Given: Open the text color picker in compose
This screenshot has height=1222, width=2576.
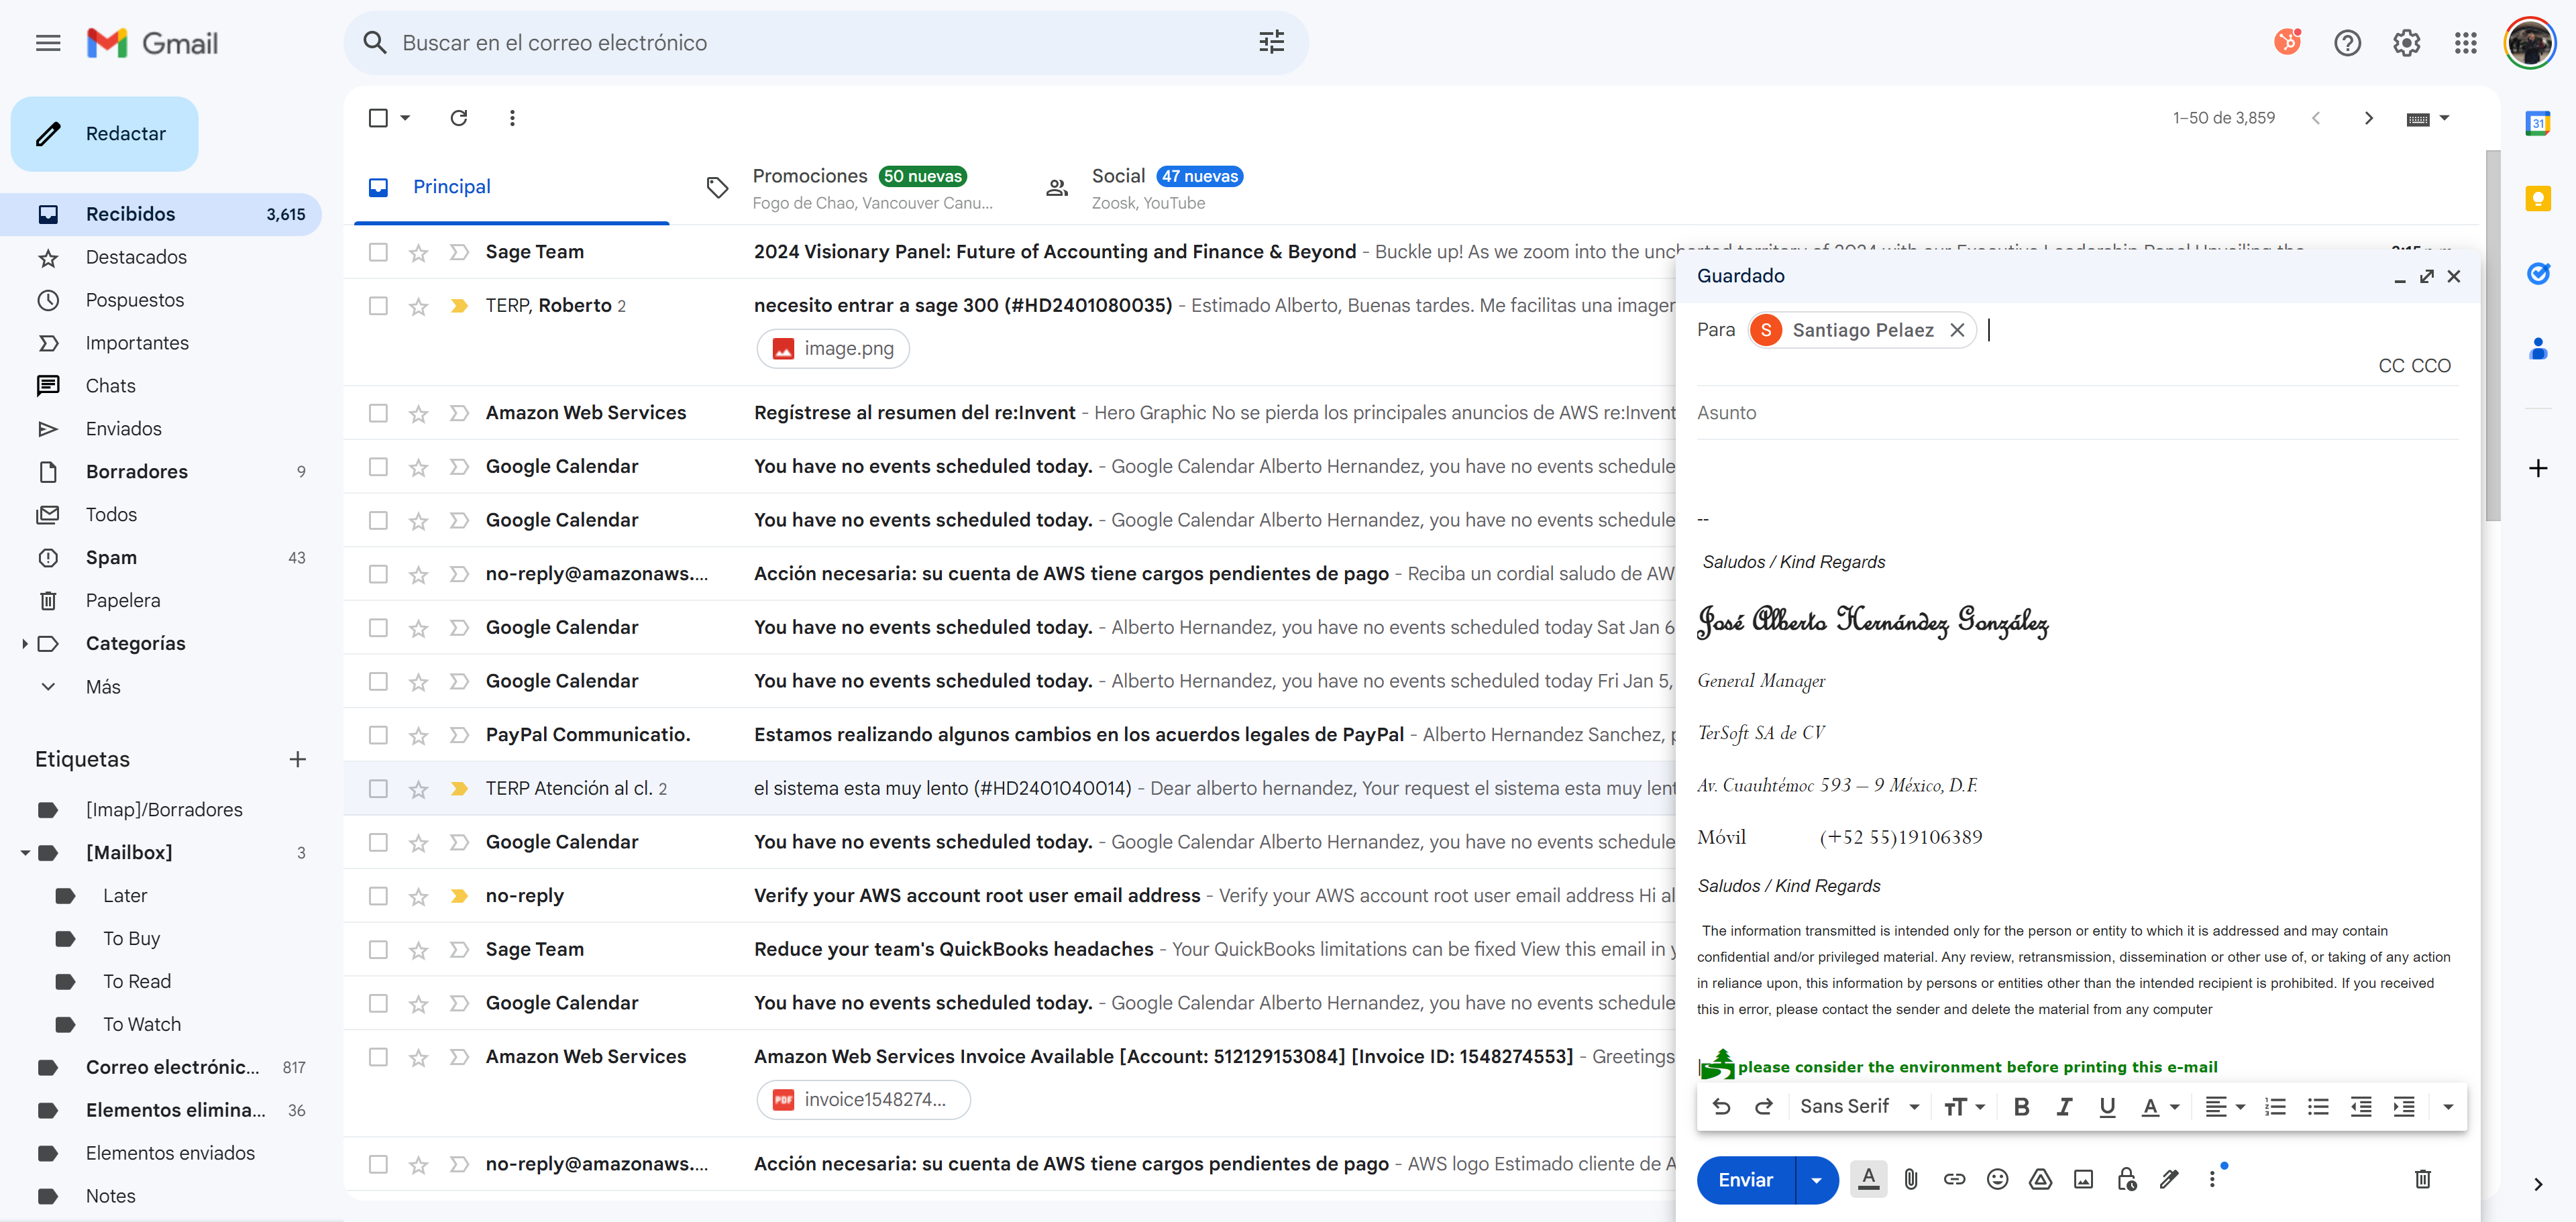Looking at the screenshot, I should [2159, 1106].
